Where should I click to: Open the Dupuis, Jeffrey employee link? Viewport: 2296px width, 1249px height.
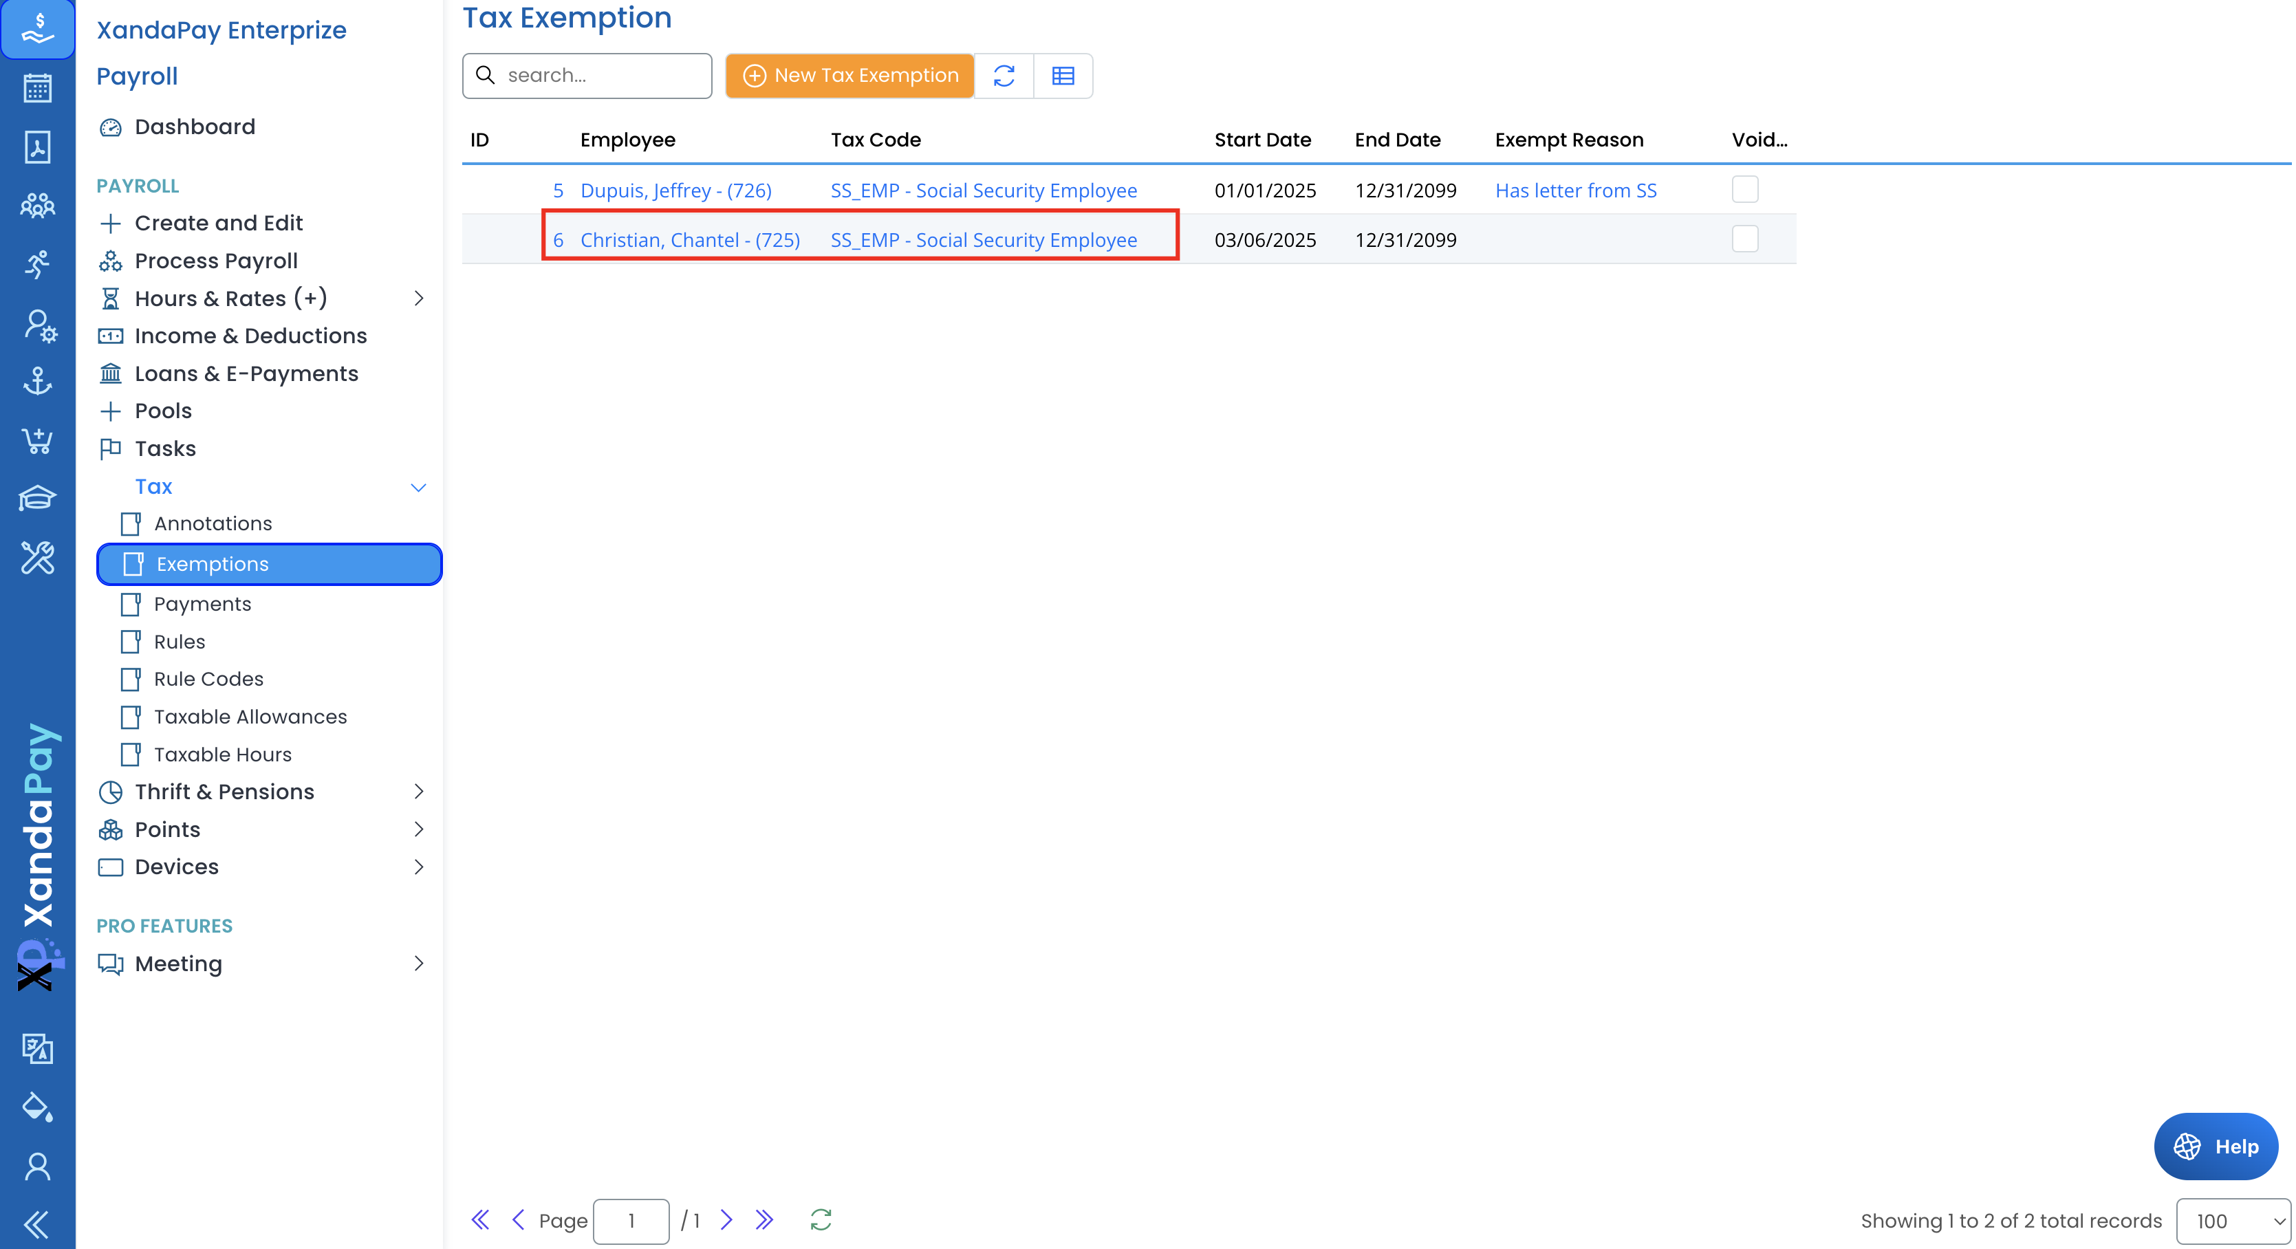point(675,190)
